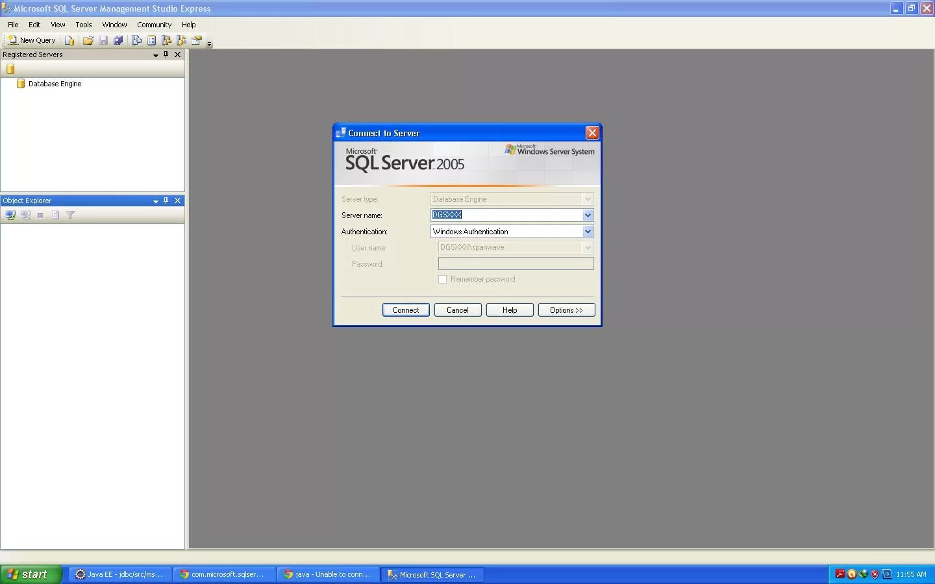This screenshot has width=935, height=584.
Task: Switch to Java EE Eclipse taskbar item
Action: (x=120, y=574)
